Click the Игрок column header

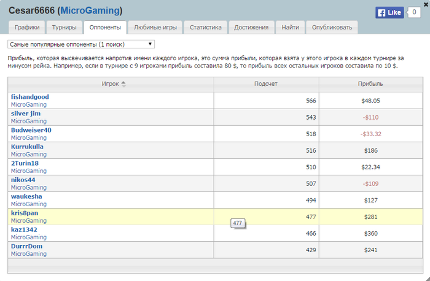coord(111,84)
